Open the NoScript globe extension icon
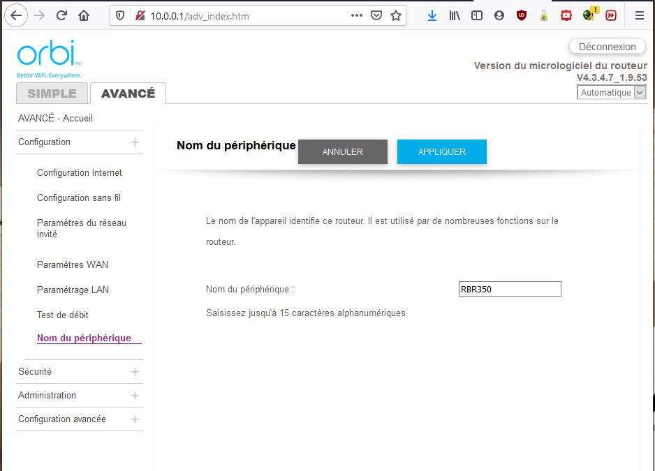Screen dimensions: 655x471 589,15
